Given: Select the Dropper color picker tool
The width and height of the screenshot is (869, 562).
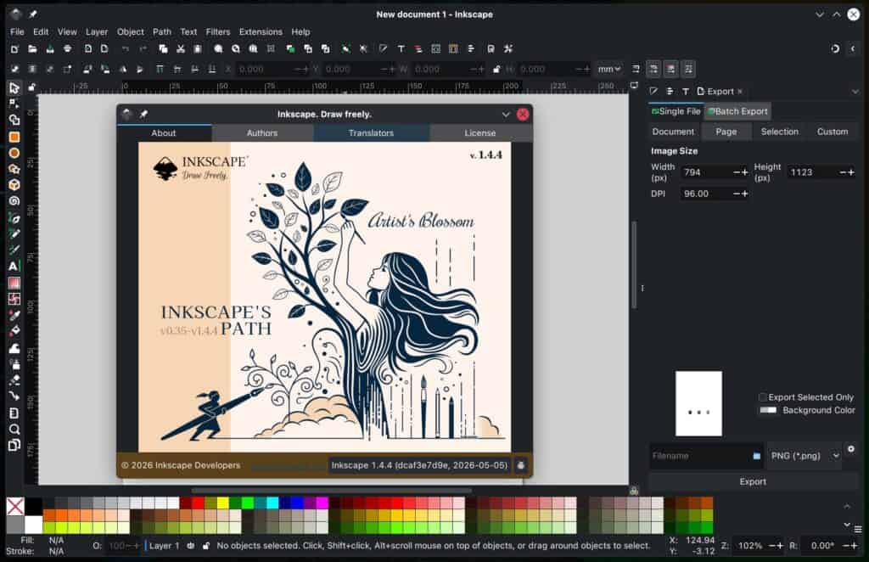Looking at the screenshot, I should tap(14, 315).
